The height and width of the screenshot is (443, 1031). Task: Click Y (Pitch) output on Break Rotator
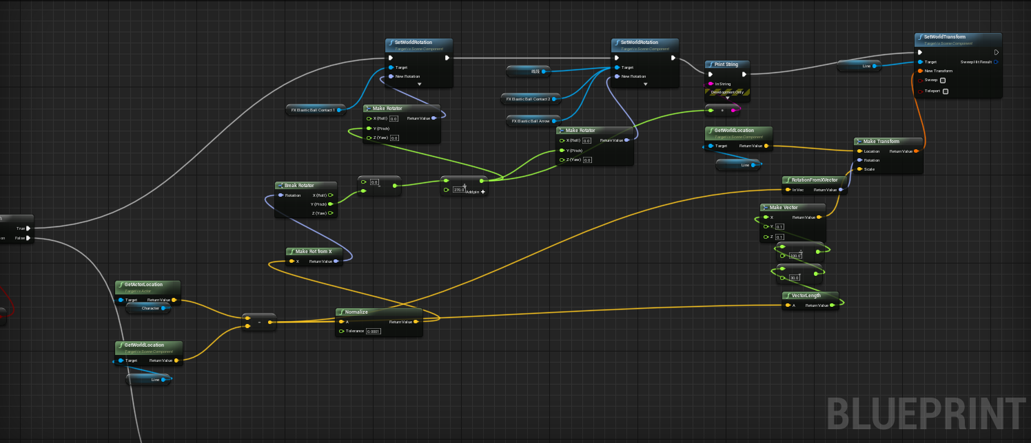click(x=330, y=204)
